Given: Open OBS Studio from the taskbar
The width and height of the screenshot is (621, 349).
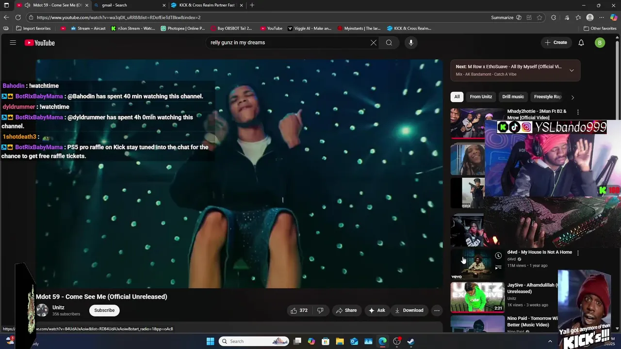Looking at the screenshot, I should click(x=397, y=341).
